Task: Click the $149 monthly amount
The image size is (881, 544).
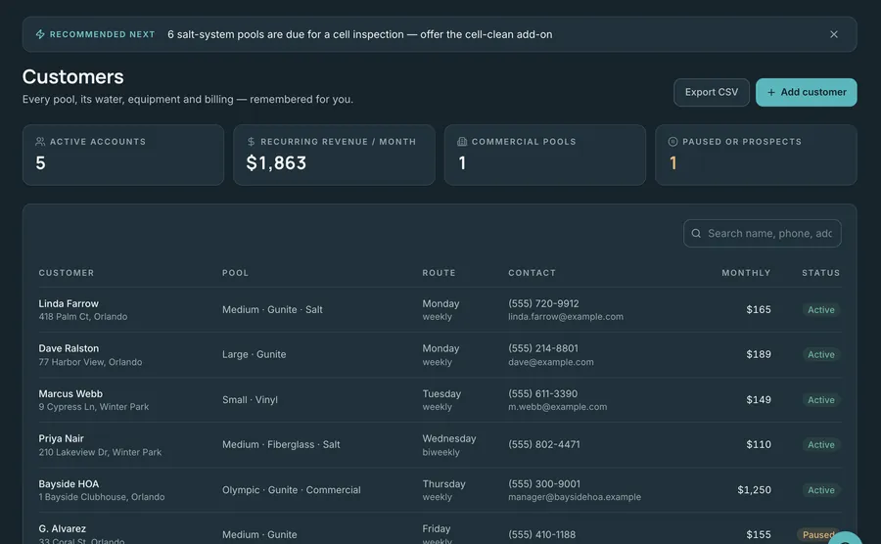Action: (759, 400)
